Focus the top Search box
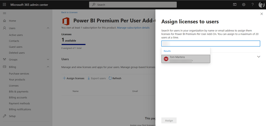The height and width of the screenshot is (126, 266). tap(133, 5)
